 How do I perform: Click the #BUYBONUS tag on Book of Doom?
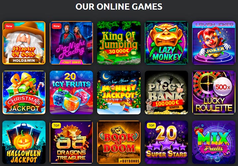point(129,161)
